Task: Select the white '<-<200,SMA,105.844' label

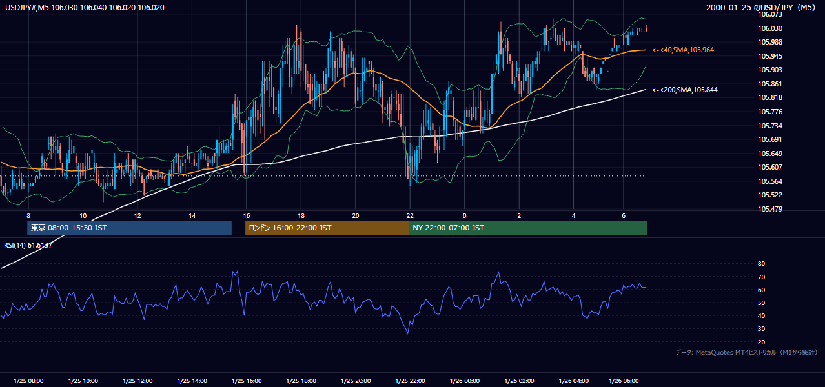Action: pyautogui.click(x=685, y=90)
